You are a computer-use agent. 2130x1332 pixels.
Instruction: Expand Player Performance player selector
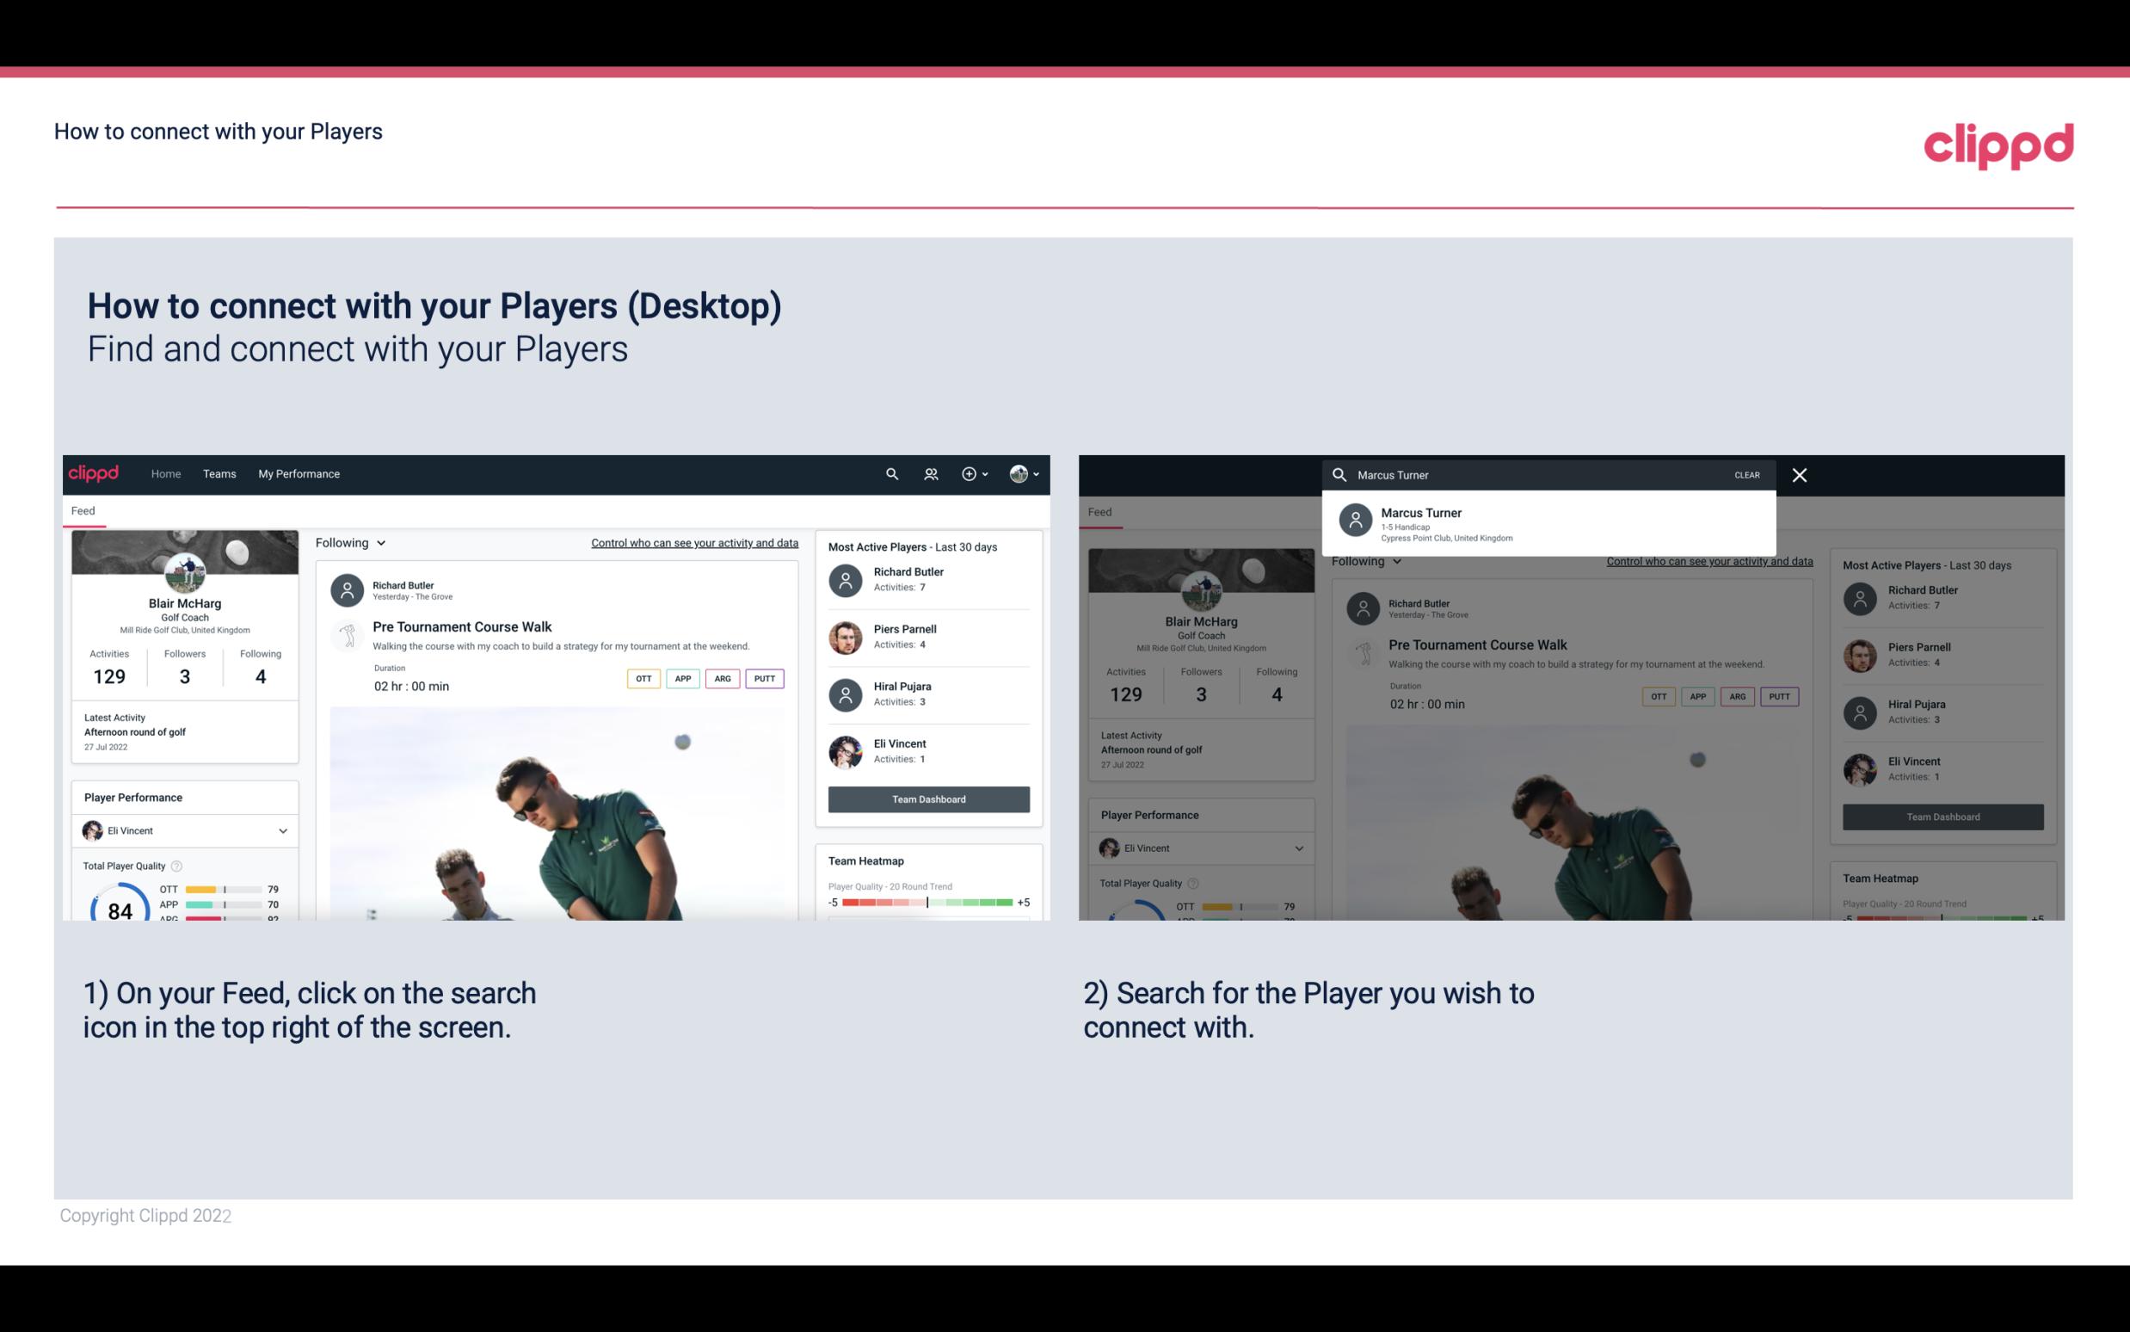click(x=284, y=830)
